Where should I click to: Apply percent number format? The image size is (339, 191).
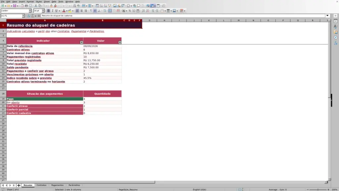pyautogui.click(x=130, y=11)
